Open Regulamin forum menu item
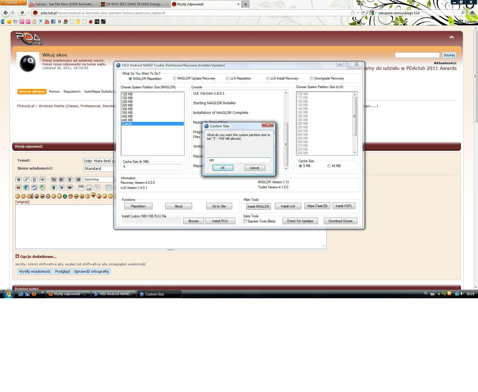The image size is (478, 392). coord(72,91)
